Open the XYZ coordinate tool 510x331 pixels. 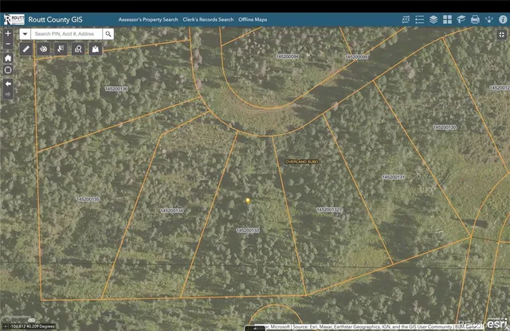coord(406,19)
